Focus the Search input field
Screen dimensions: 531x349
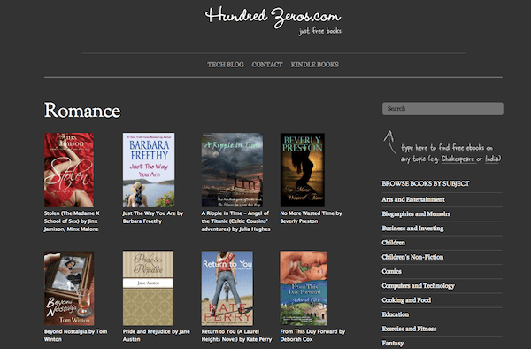pos(442,109)
